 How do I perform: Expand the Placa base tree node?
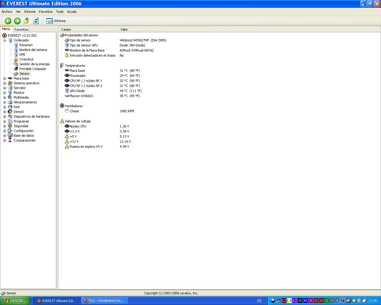click(4, 78)
